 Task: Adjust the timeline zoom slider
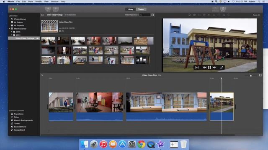[x=250, y=76]
